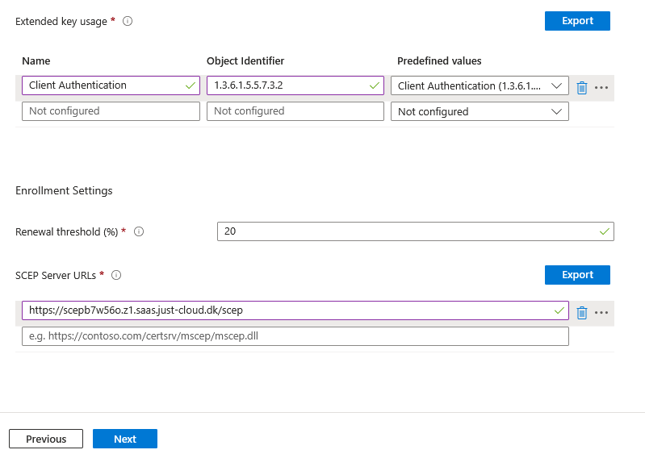
Task: Edit the 1.3.6.1.5.5.7.3.2 object identifier field
Action: (x=295, y=85)
